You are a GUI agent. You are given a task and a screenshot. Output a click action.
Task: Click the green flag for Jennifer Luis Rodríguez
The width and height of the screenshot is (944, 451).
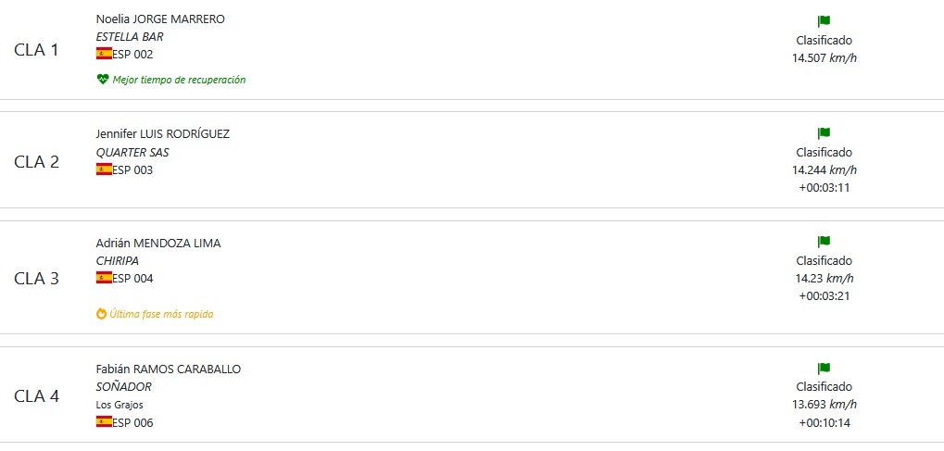point(824,133)
